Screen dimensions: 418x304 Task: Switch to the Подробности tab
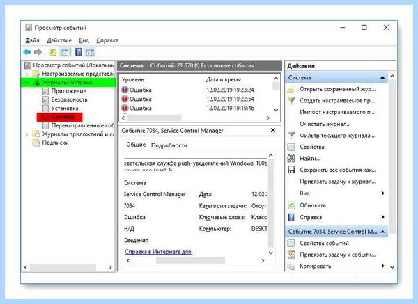point(169,145)
